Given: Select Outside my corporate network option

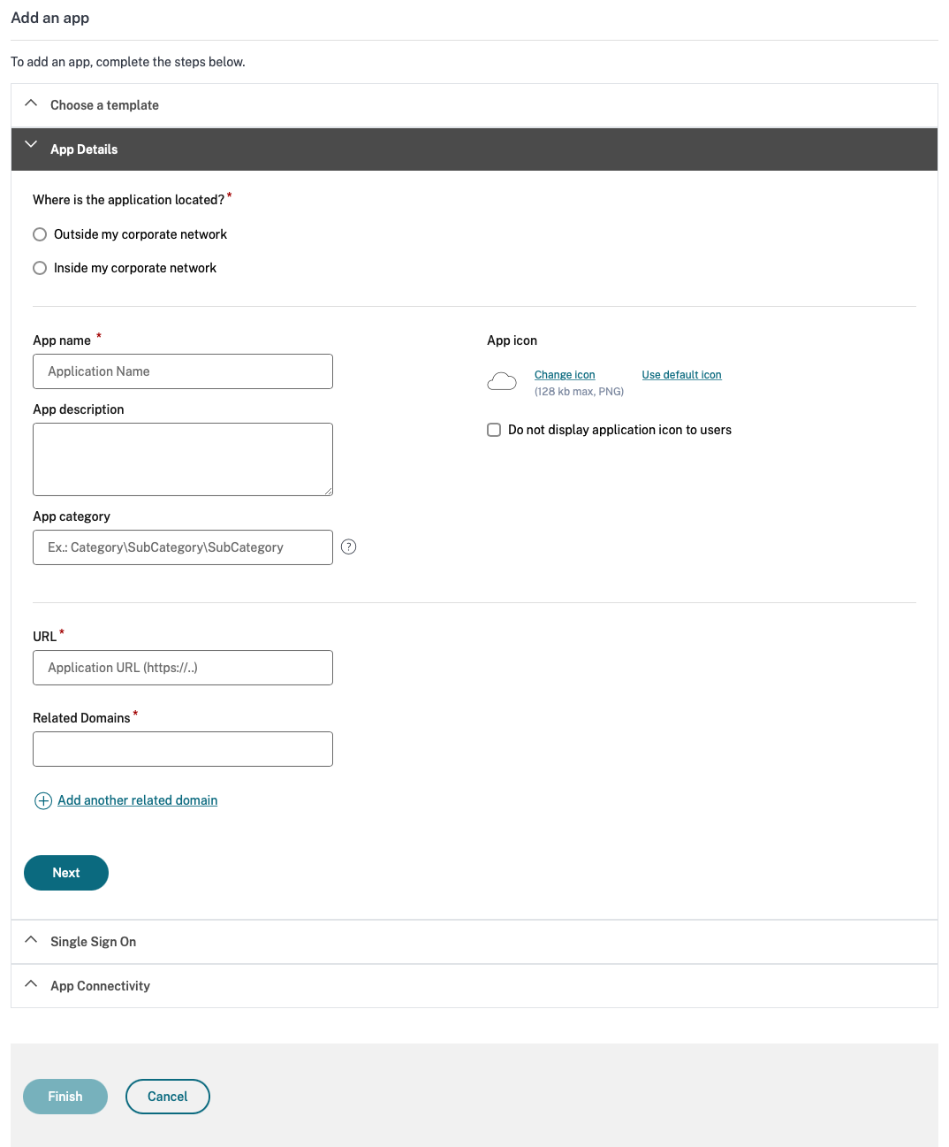Looking at the screenshot, I should click(x=40, y=234).
